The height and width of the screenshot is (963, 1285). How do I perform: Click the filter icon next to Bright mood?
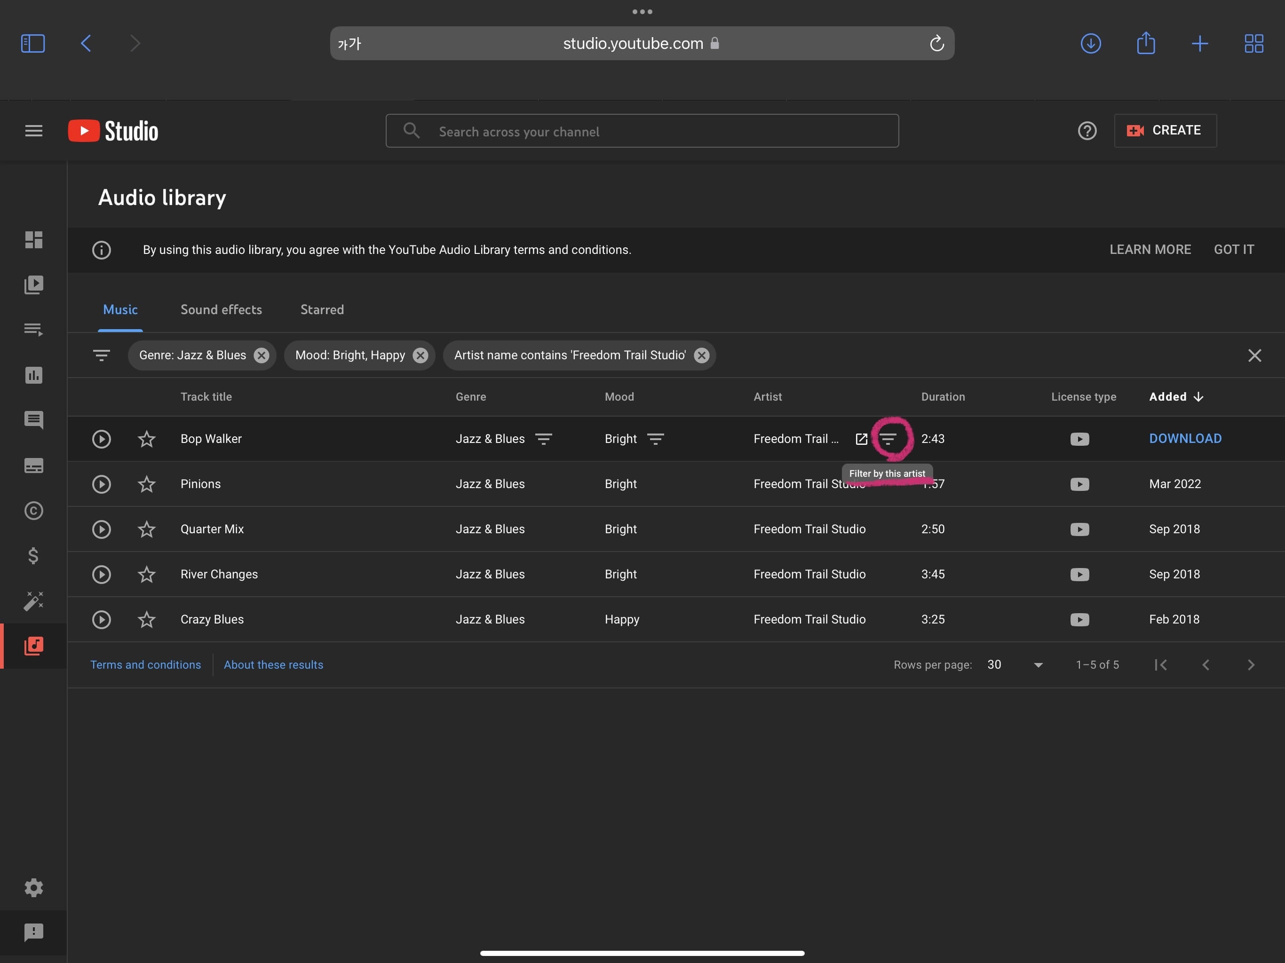point(655,439)
